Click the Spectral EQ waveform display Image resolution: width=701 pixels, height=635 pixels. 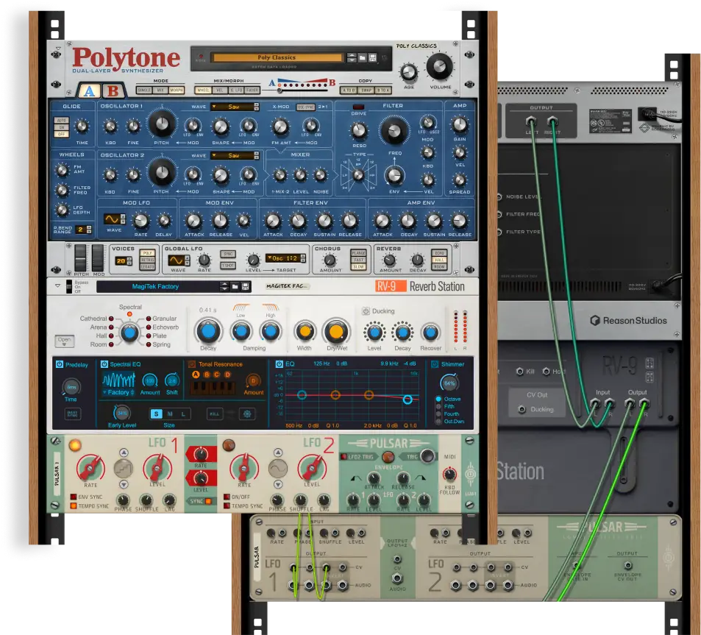tap(118, 380)
